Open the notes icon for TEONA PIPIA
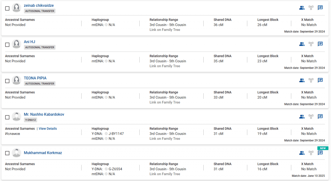Screen dimensions: 331x181 click(320, 80)
